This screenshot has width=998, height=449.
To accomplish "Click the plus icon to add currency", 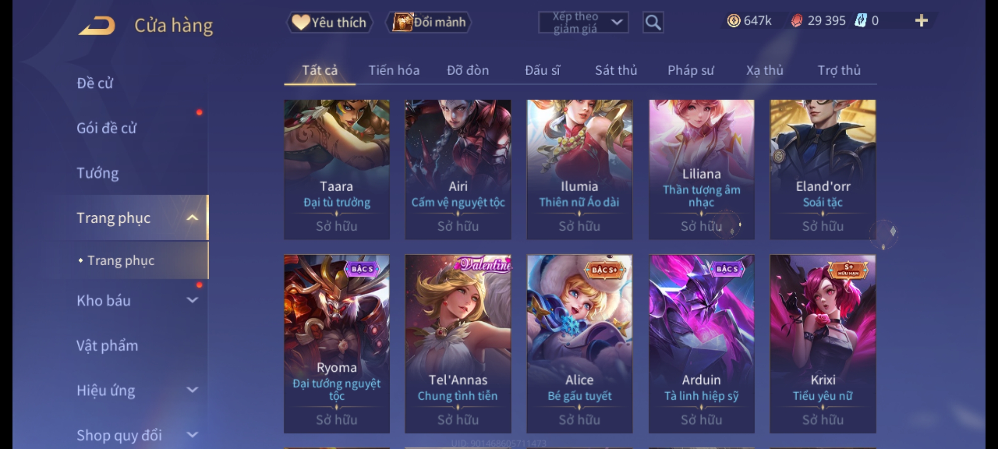I will tap(921, 20).
